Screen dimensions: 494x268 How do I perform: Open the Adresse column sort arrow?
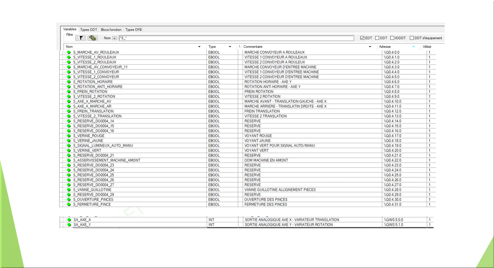coord(414,47)
